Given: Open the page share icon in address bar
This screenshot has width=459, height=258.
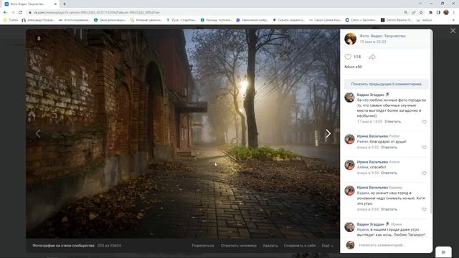Looking at the screenshot, I should coord(413,12).
